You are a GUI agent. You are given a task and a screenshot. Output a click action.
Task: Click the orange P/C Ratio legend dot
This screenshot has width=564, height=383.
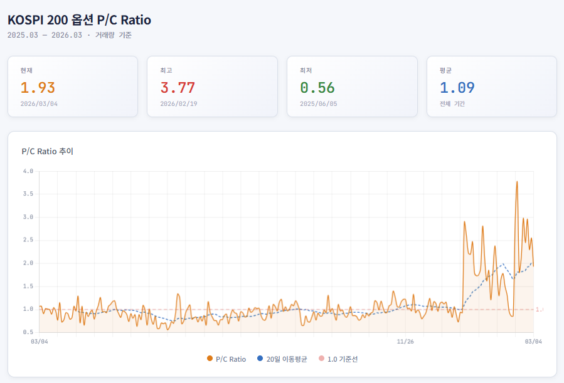210,359
